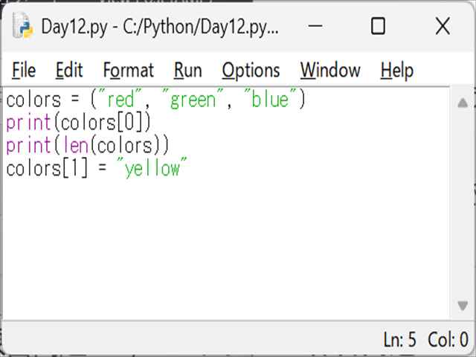Close the Day12.py editor window
Screen dimensions: 476x357
(x=443, y=26)
